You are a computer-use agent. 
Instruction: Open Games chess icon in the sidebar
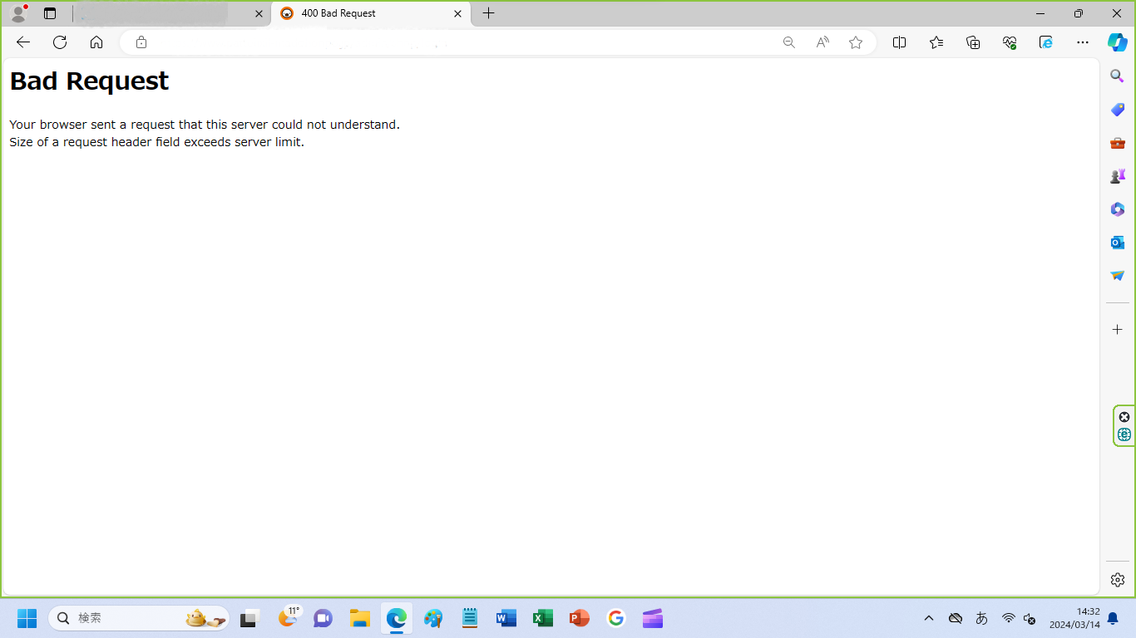(x=1118, y=176)
